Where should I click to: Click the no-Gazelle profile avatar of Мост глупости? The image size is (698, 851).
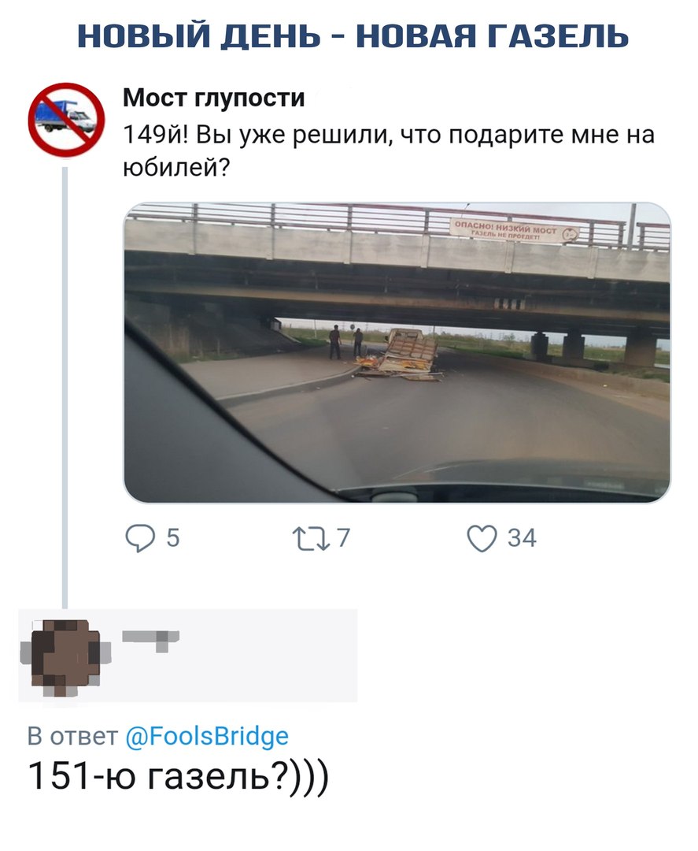coord(67,120)
